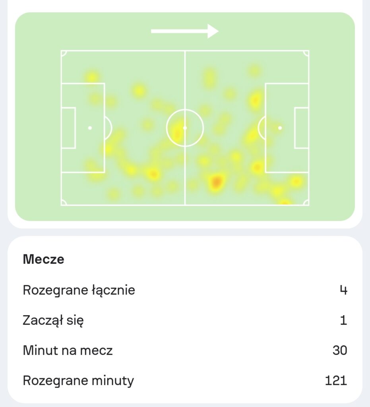The image size is (370, 407).
Task: Click the heatmap spot in bottom-right corner
Action: (x=285, y=202)
